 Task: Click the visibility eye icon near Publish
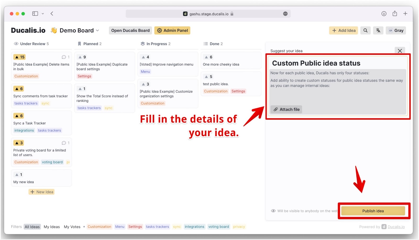tap(273, 211)
